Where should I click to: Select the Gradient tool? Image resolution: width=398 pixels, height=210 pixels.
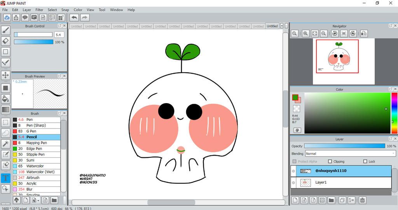point(5,110)
